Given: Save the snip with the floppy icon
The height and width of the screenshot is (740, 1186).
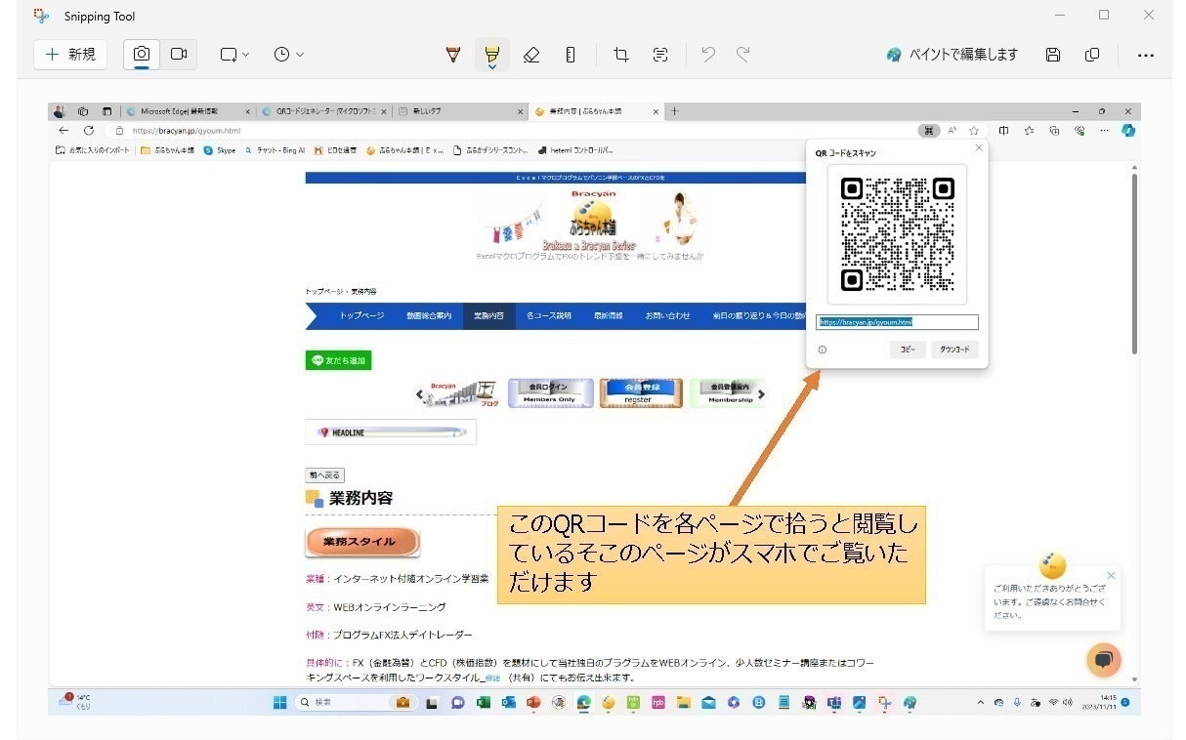Looking at the screenshot, I should point(1053,55).
